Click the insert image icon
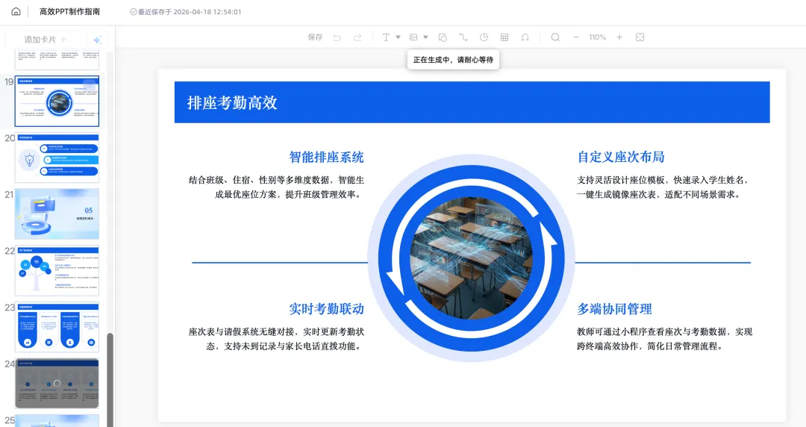 pos(413,37)
